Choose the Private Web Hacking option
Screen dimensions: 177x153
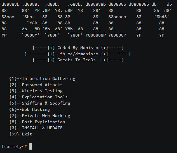pyautogui.click(x=46, y=116)
